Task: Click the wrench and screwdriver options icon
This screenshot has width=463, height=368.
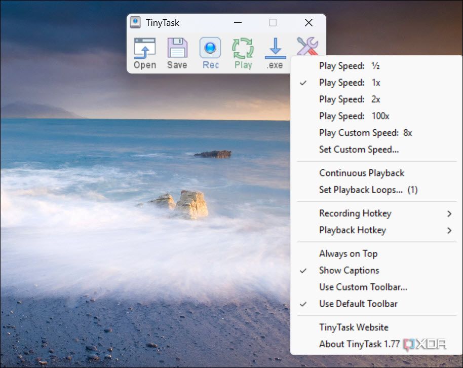Action: (x=307, y=47)
